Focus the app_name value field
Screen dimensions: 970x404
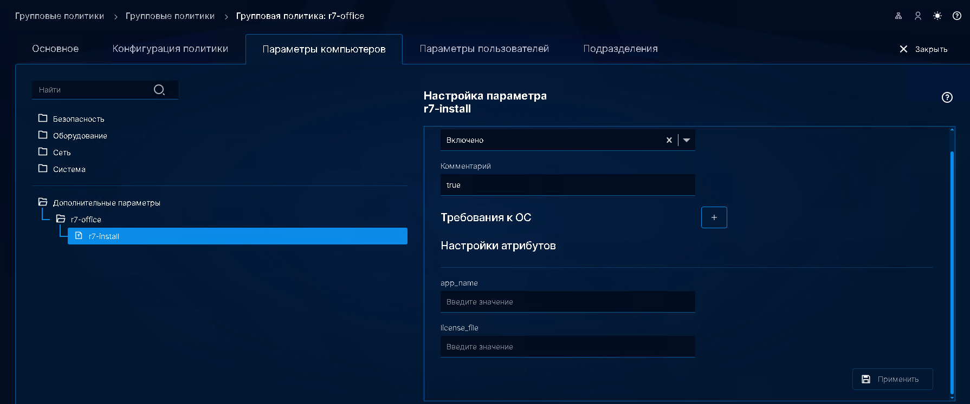(568, 302)
